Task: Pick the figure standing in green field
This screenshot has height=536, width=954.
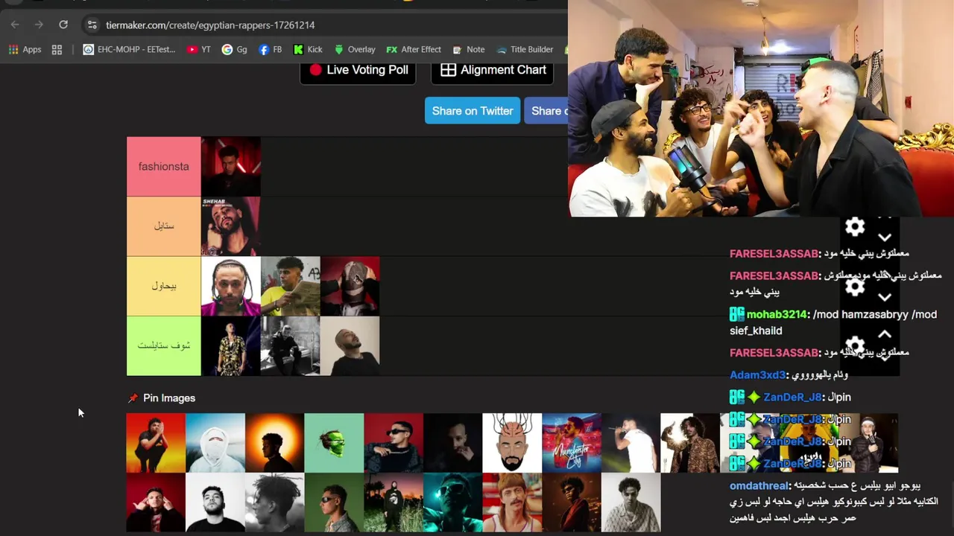Action: (394, 502)
